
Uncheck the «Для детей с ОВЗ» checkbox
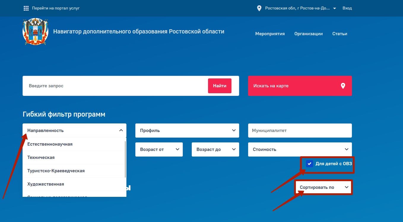(310, 164)
